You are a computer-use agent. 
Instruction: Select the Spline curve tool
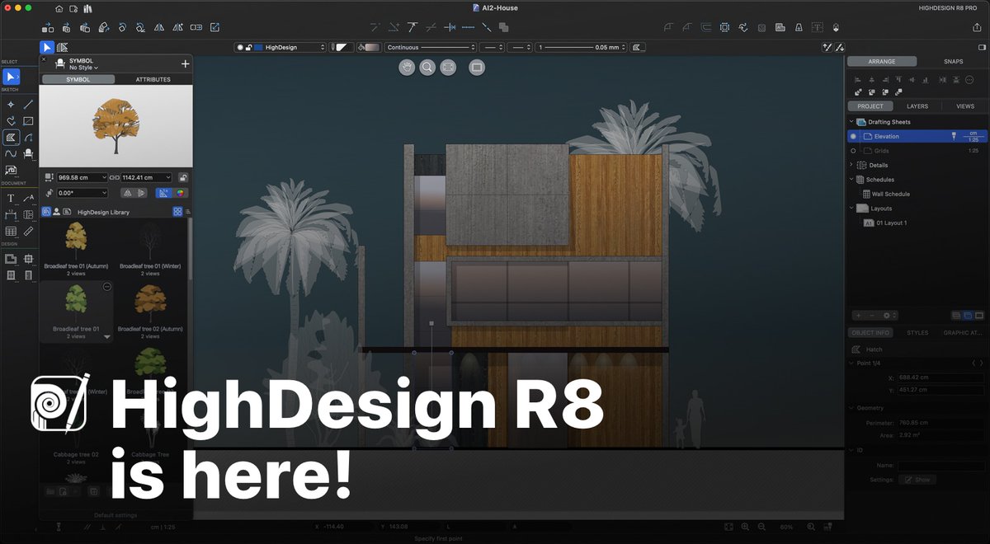point(11,153)
